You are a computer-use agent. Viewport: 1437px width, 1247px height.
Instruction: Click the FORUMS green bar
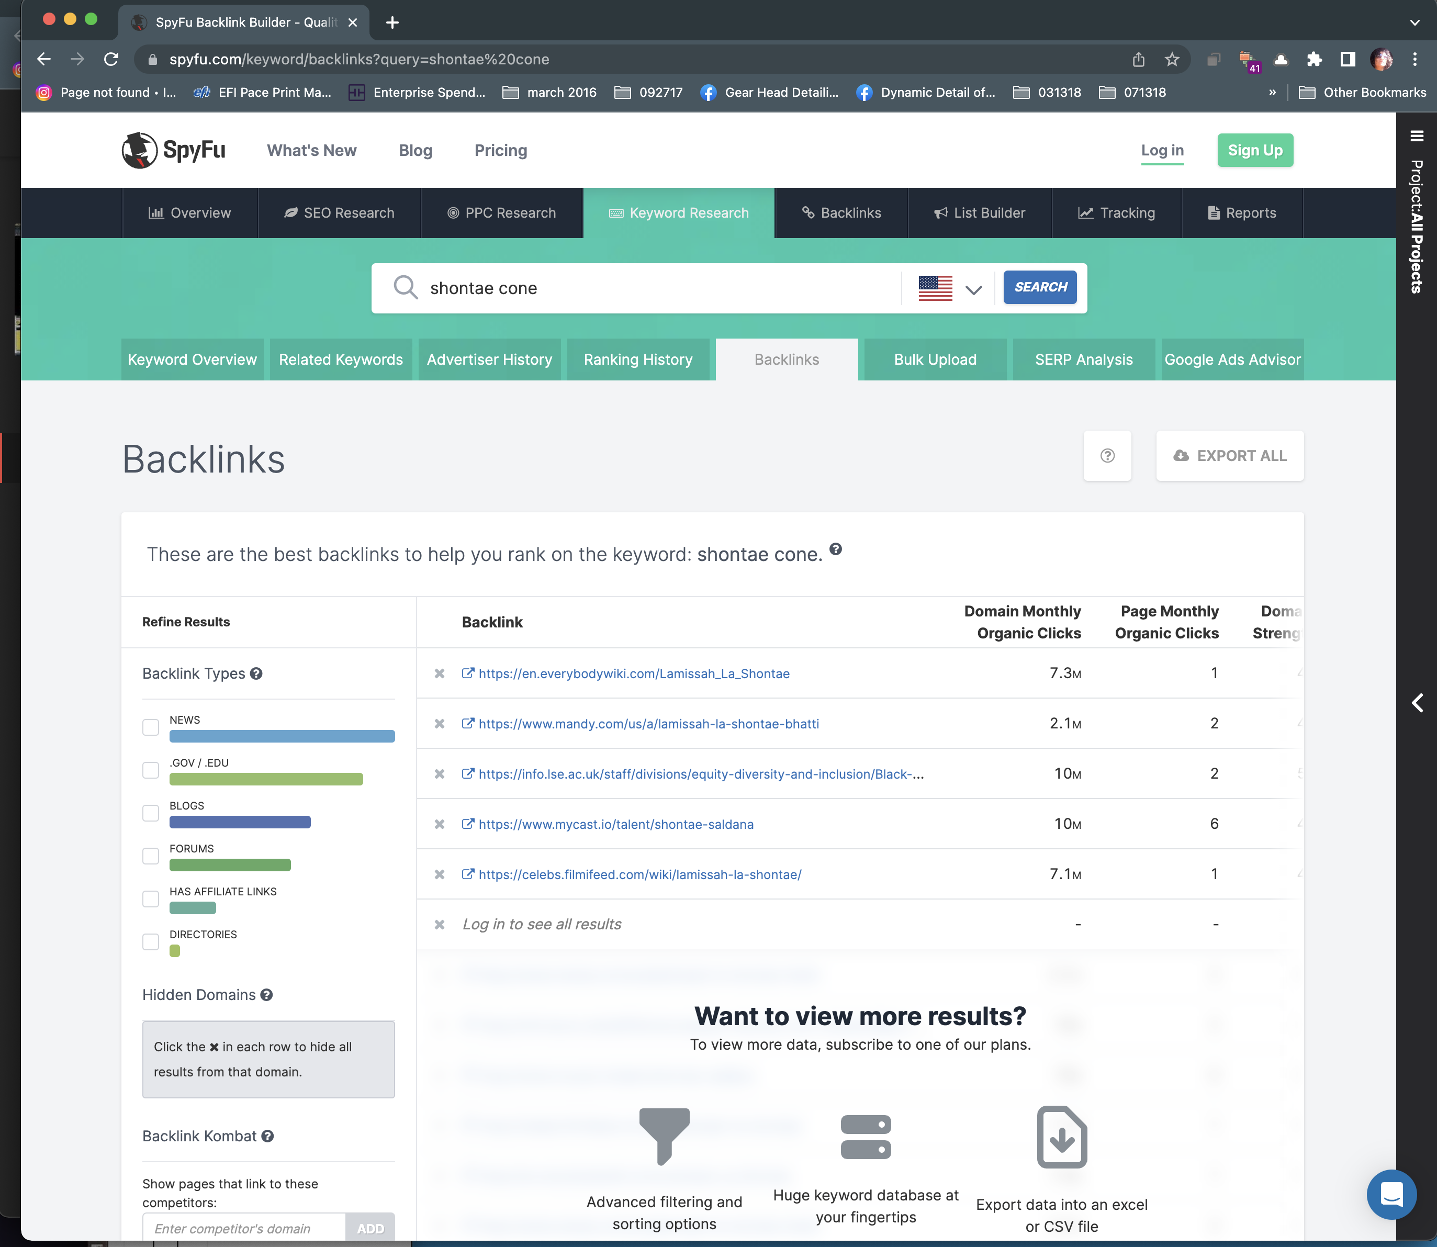click(x=230, y=865)
